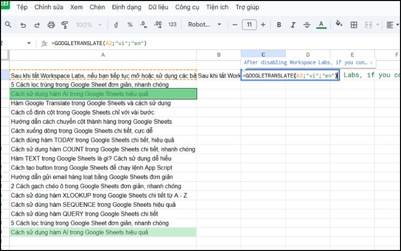Redo the last action
401x251 pixels.
(37, 25)
